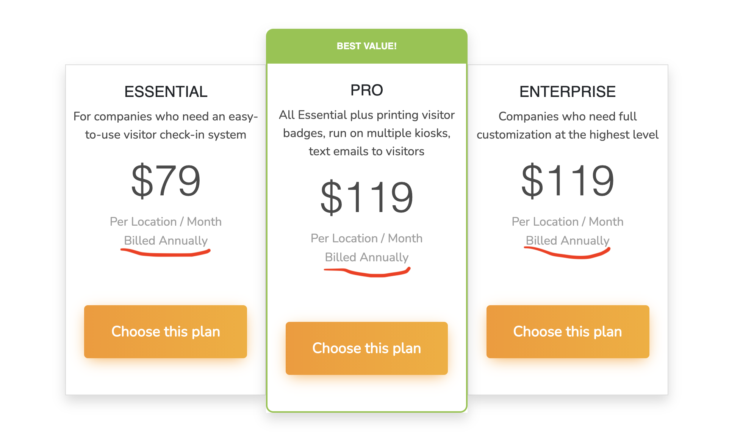Click the Enterprise plan $119 price
754x440 pixels.
click(x=568, y=181)
